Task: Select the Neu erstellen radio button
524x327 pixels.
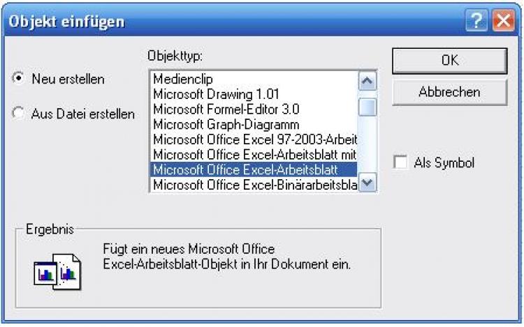Action: point(18,79)
